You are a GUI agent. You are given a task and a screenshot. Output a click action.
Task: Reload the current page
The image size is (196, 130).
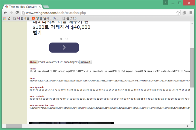point(17,13)
